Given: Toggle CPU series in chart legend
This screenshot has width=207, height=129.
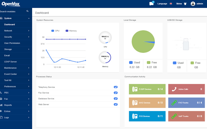Looking at the screenshot, I should pos(55,31).
